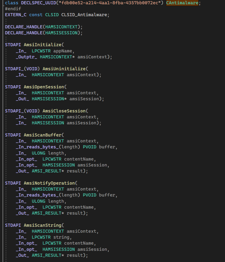The height and width of the screenshot is (262, 225).
Task: Click STDAPI keyword before AmsiScanBuffer
Action: (x=13, y=135)
